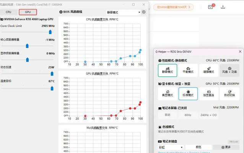
Task: Select 增强模式 performance mode in G-Helper
Action: (208, 70)
